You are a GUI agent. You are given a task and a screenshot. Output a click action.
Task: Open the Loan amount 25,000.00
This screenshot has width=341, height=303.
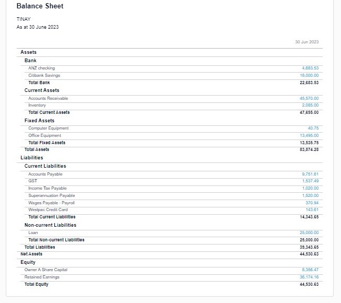coord(309,232)
